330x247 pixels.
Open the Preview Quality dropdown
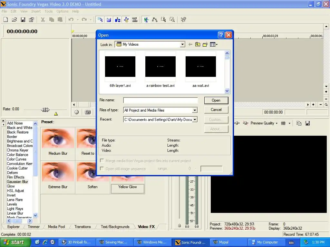(264, 123)
